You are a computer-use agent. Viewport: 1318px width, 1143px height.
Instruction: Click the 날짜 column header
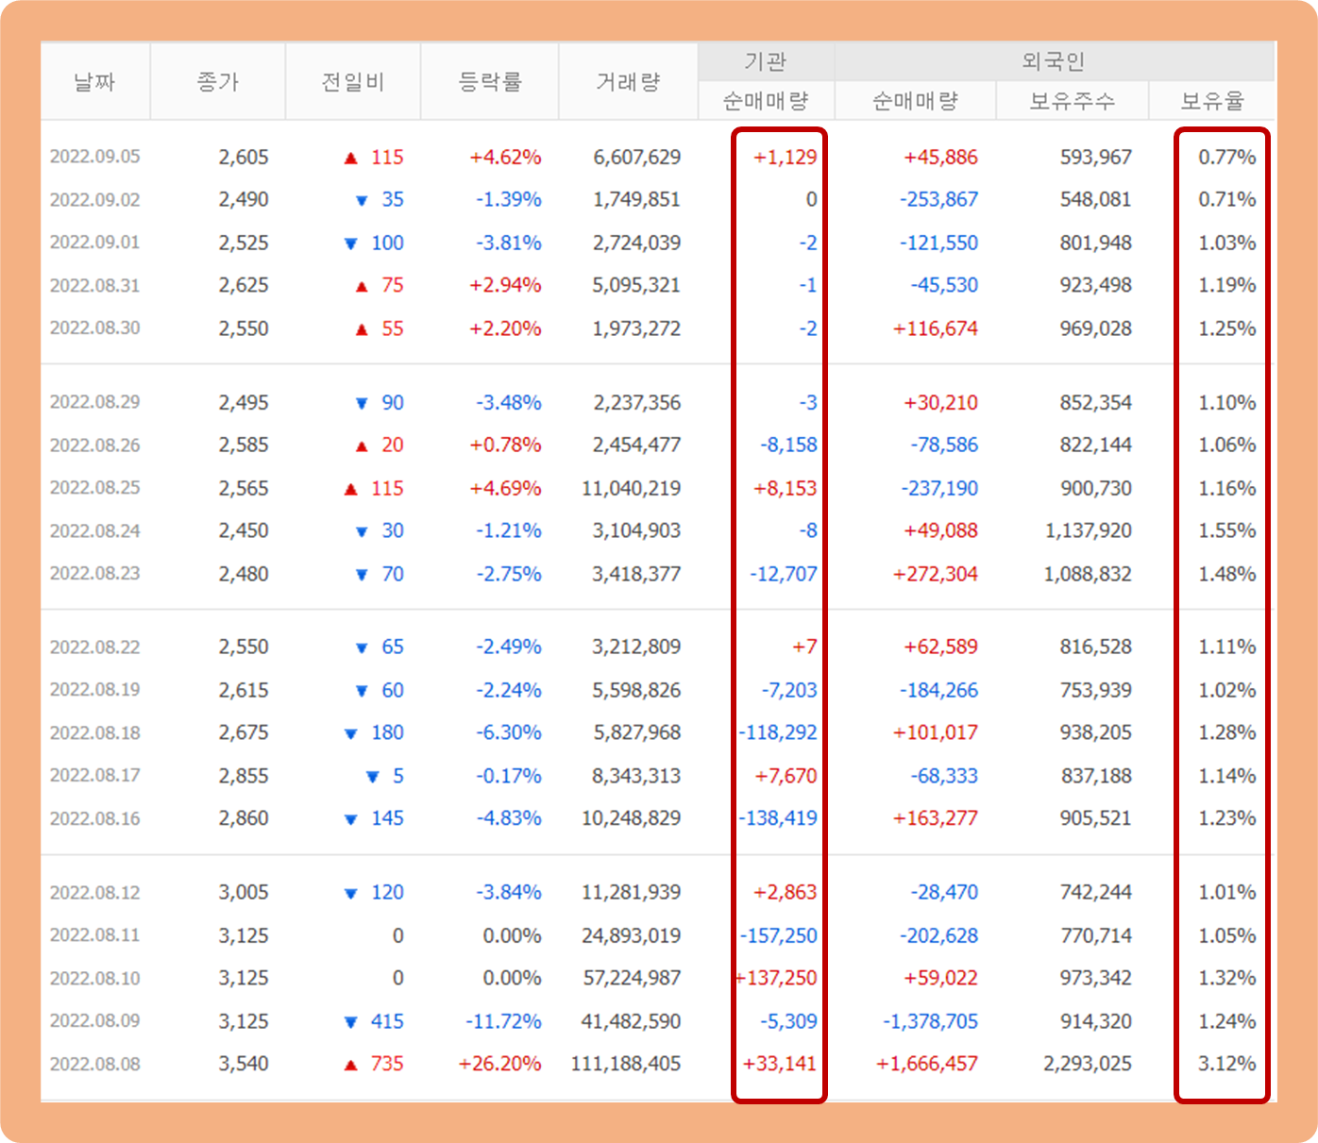[x=94, y=82]
